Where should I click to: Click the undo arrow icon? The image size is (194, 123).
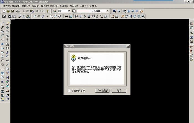point(38,11)
